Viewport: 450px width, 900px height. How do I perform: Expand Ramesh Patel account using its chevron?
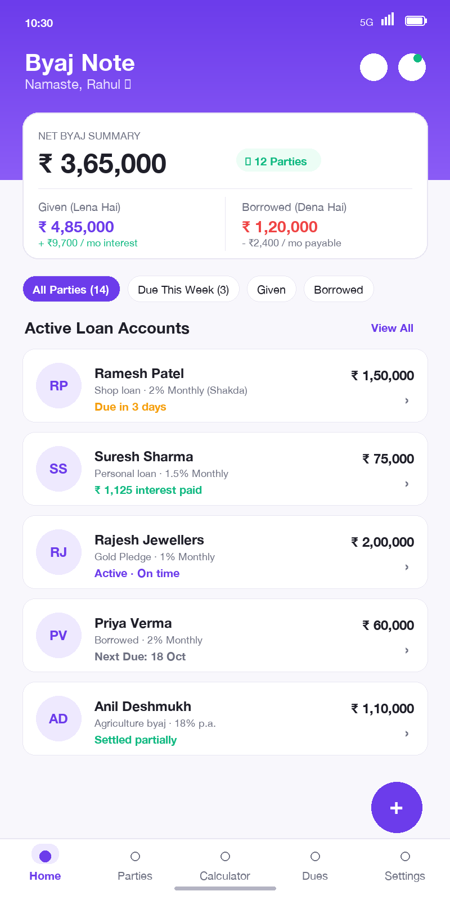(x=407, y=400)
